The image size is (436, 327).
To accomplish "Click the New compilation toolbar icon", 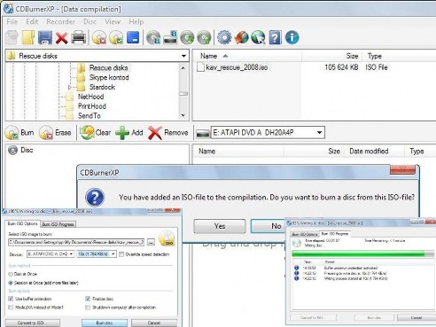I will (x=12, y=38).
